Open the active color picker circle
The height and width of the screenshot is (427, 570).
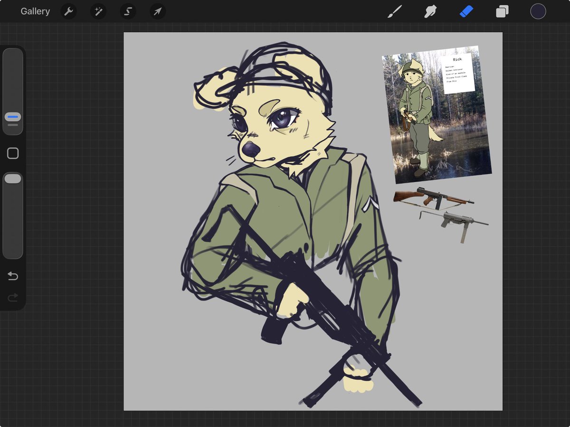(x=538, y=11)
